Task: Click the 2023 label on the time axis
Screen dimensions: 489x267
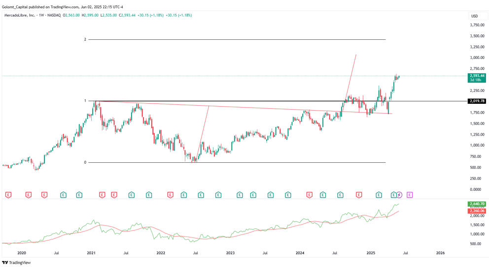Action: (x=230, y=253)
